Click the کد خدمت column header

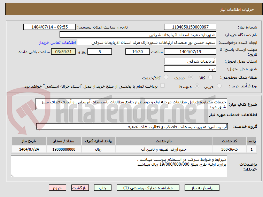pyautogui.click(x=229, y=141)
